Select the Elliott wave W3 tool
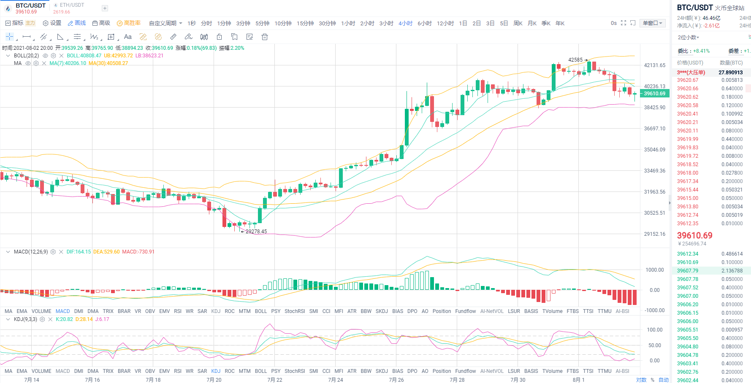The image size is (751, 383). coord(94,37)
